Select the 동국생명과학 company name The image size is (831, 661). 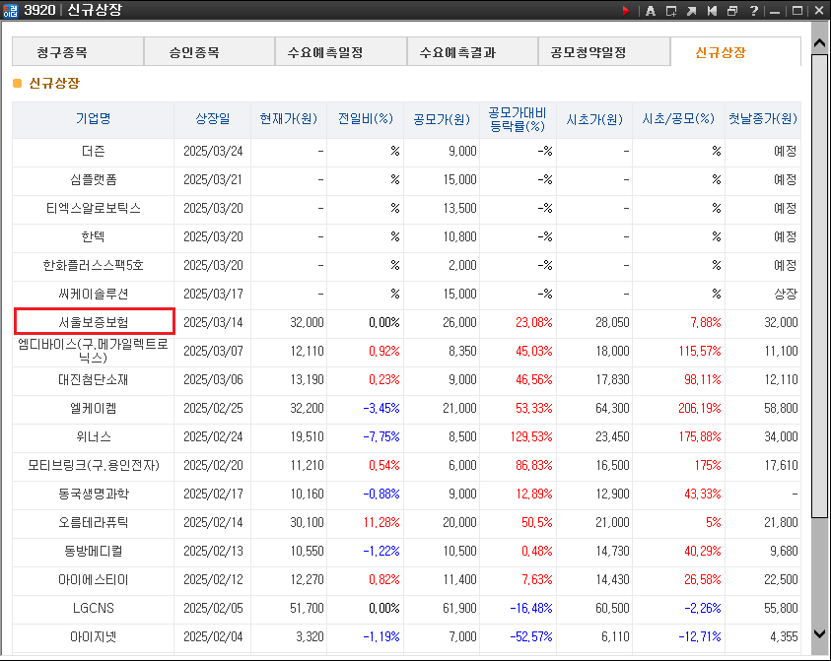pos(94,495)
